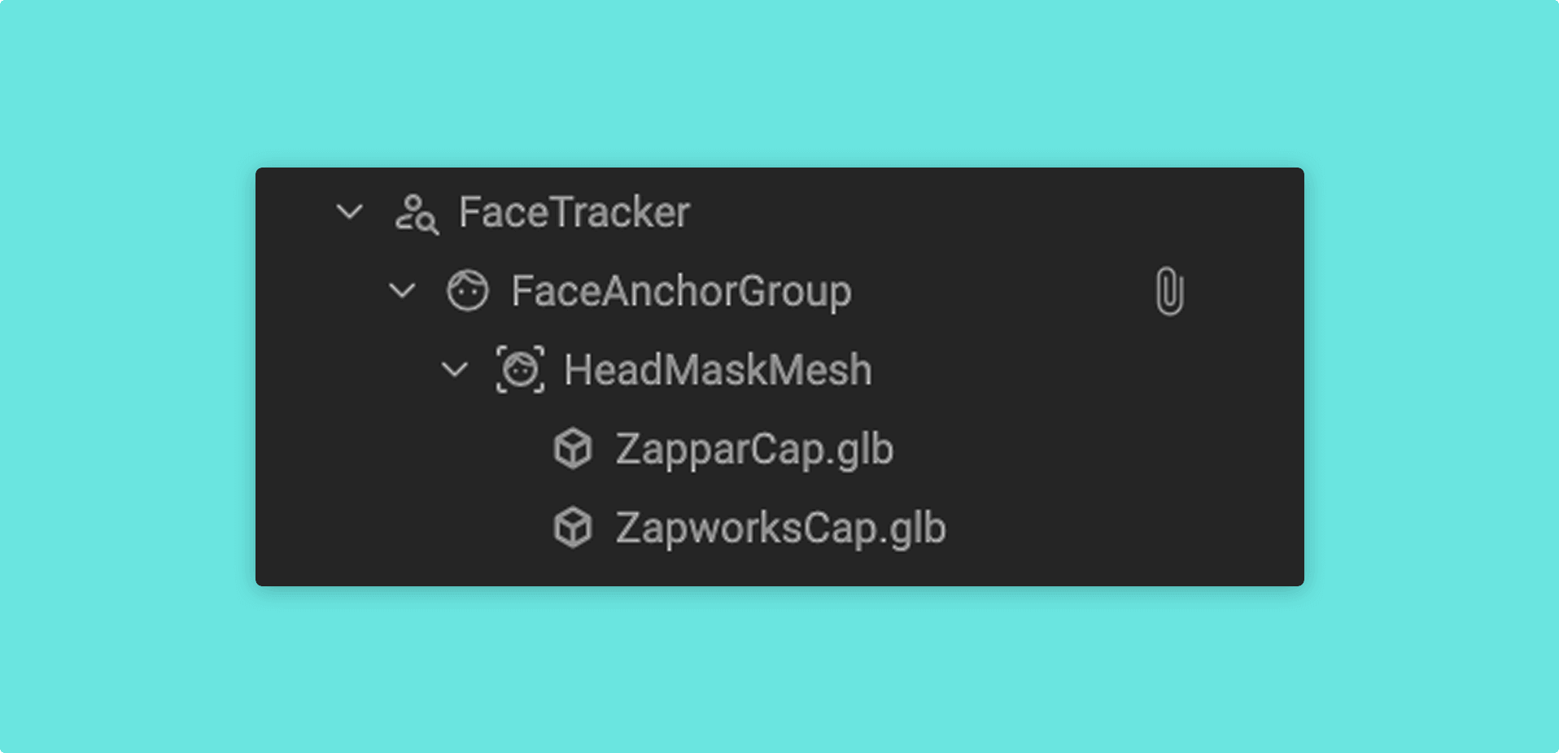Click the cube icon beside ZapworksCap.glb
This screenshot has width=1559, height=753.
[573, 528]
